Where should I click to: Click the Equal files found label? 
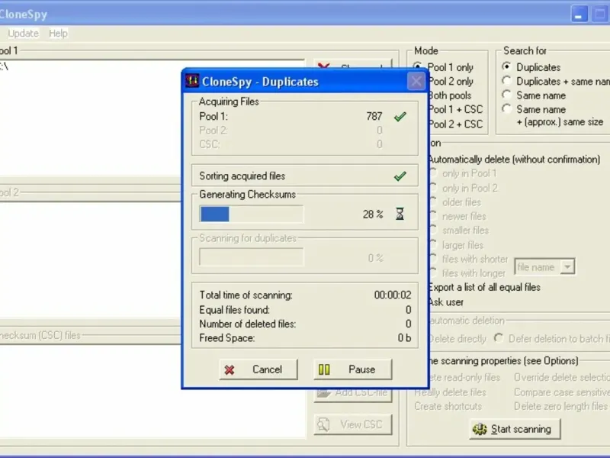click(235, 310)
